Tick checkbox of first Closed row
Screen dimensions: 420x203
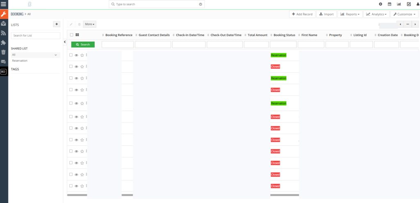tap(71, 67)
